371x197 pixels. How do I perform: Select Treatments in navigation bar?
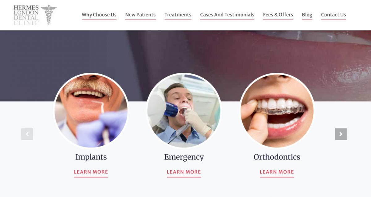pos(178,15)
